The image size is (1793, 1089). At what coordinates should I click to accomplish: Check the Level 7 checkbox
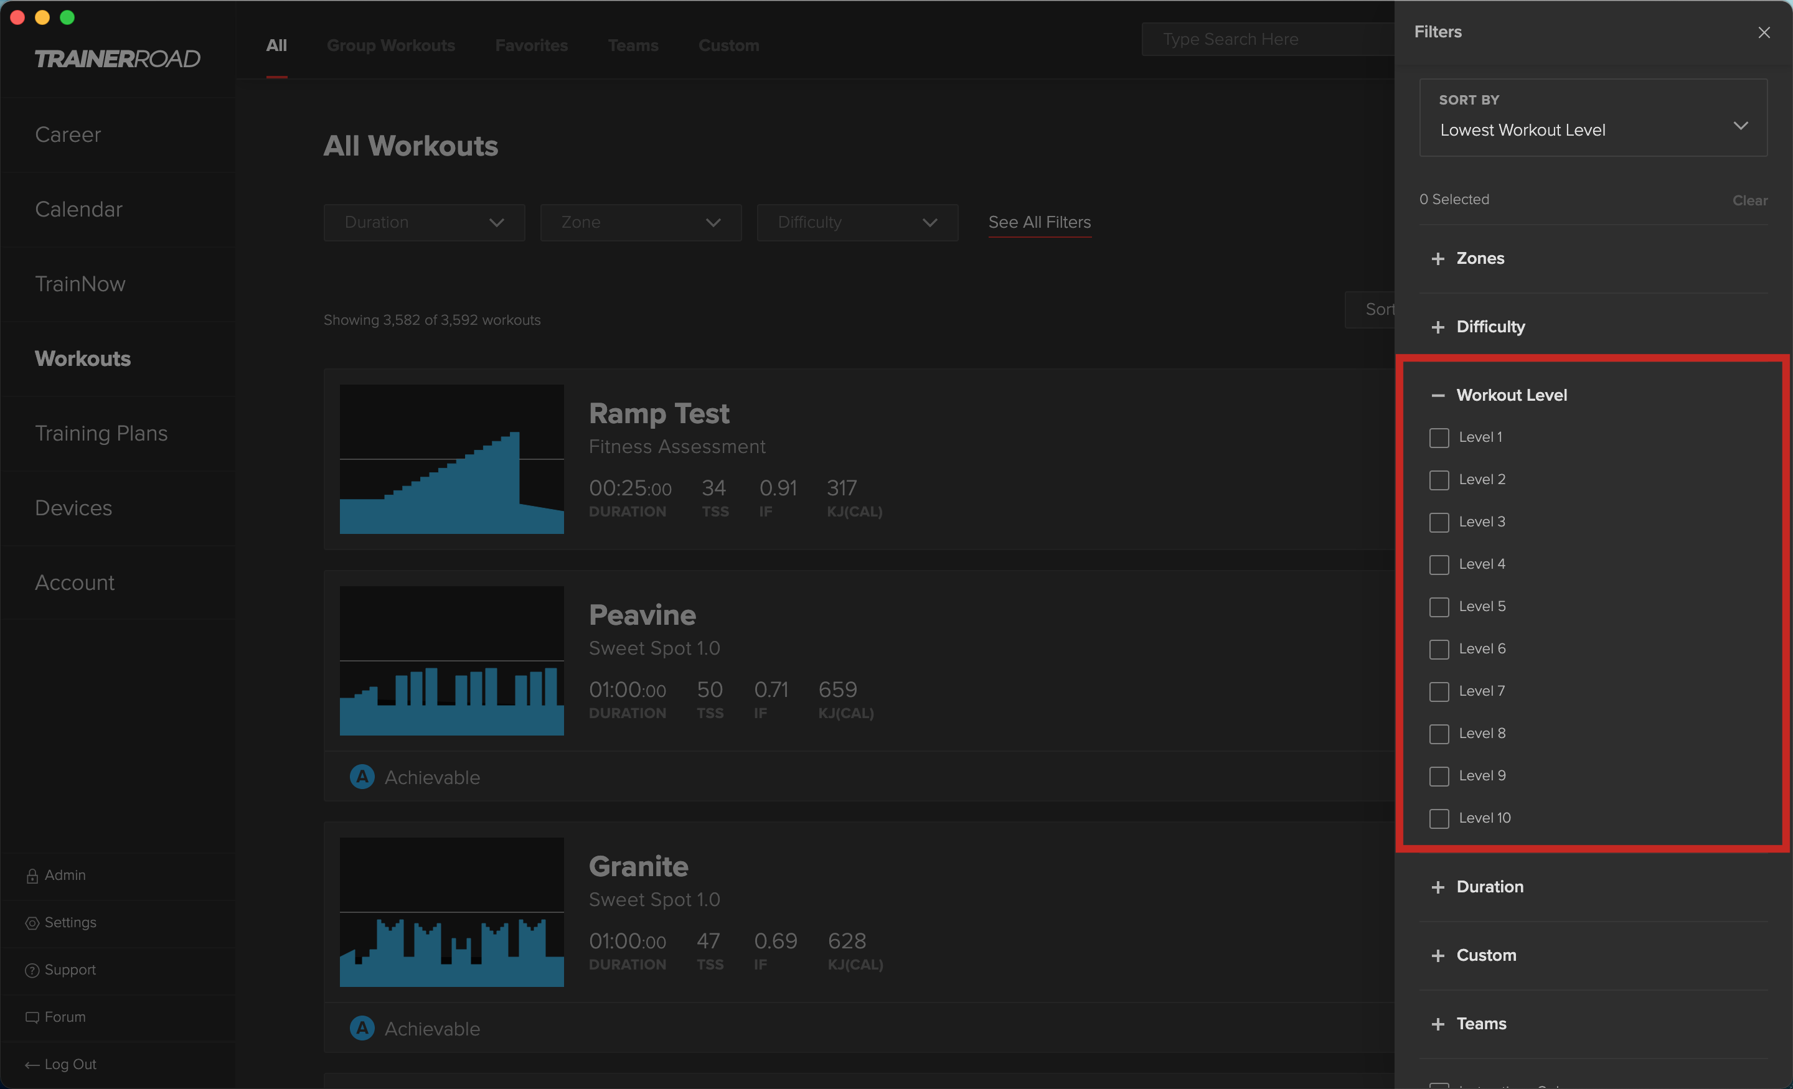[x=1439, y=691]
